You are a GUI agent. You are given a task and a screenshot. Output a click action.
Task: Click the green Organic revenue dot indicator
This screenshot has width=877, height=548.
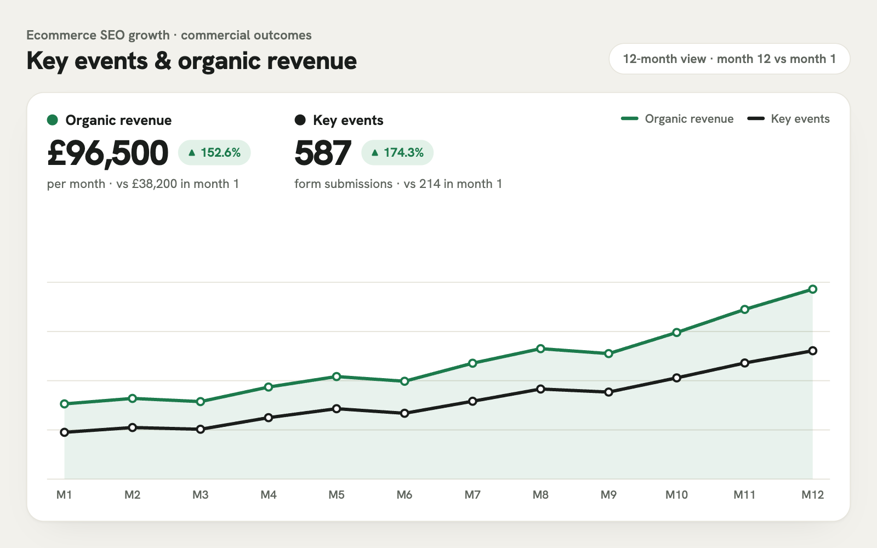tap(53, 120)
